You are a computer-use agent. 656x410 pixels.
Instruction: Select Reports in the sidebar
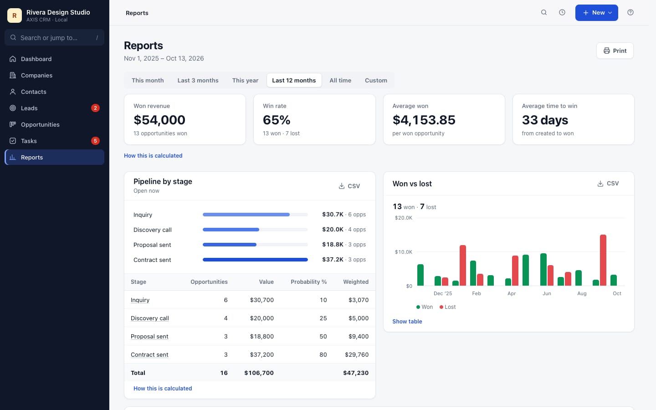point(54,157)
